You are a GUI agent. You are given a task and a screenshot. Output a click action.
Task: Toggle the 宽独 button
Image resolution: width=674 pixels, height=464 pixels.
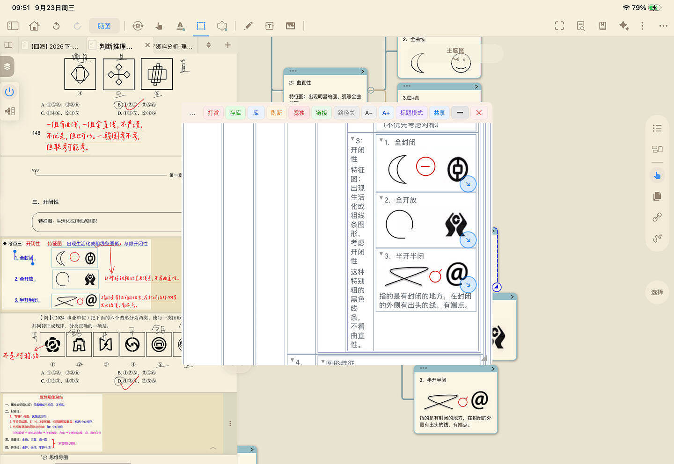299,113
